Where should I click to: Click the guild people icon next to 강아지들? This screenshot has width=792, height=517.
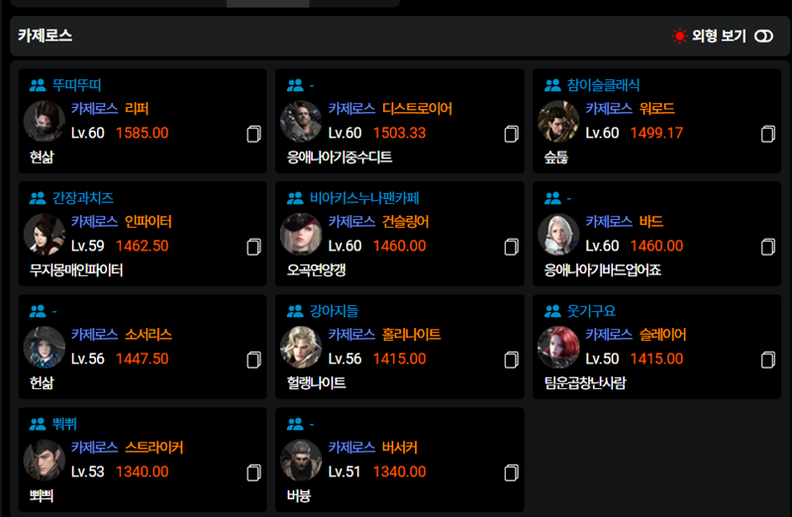[295, 311]
